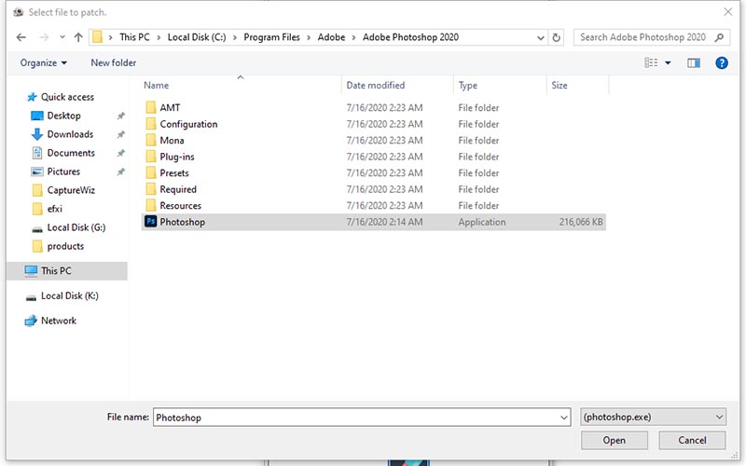Click the 7/16/2020 2:14 AM date cell

coord(384,222)
